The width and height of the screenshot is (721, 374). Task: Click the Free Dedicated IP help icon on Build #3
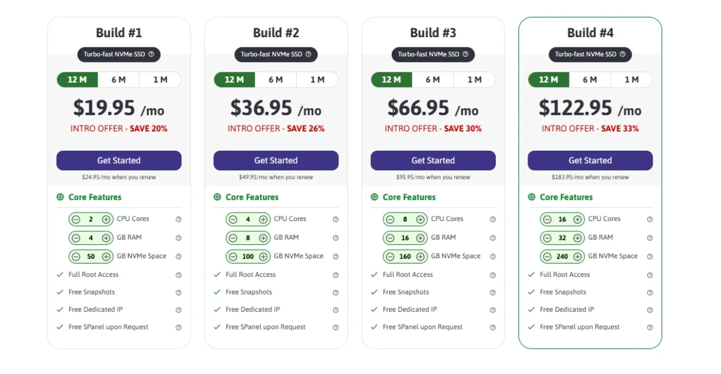pyautogui.click(x=493, y=309)
